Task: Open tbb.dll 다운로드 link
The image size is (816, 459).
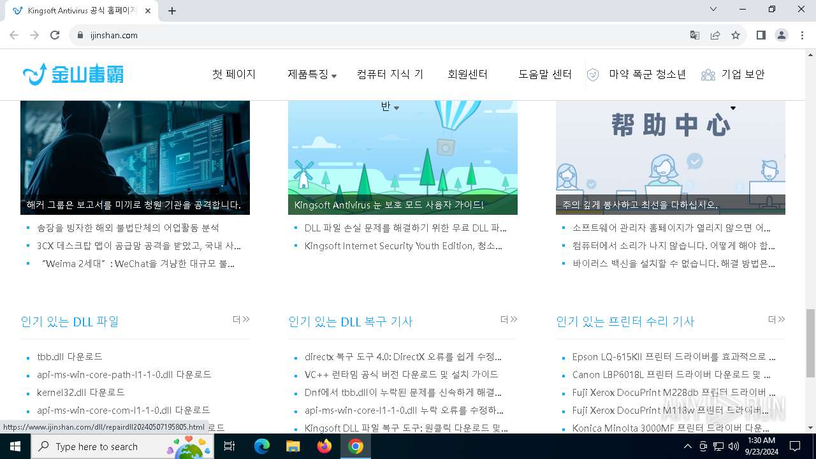Action: (x=69, y=356)
